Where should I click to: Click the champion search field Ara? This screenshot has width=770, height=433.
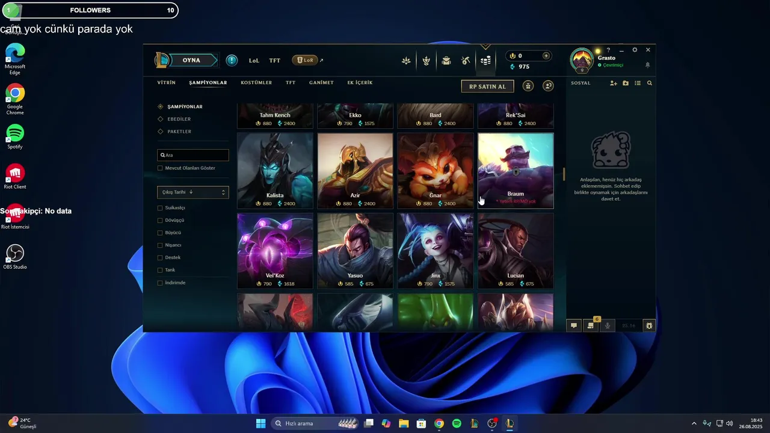193,155
